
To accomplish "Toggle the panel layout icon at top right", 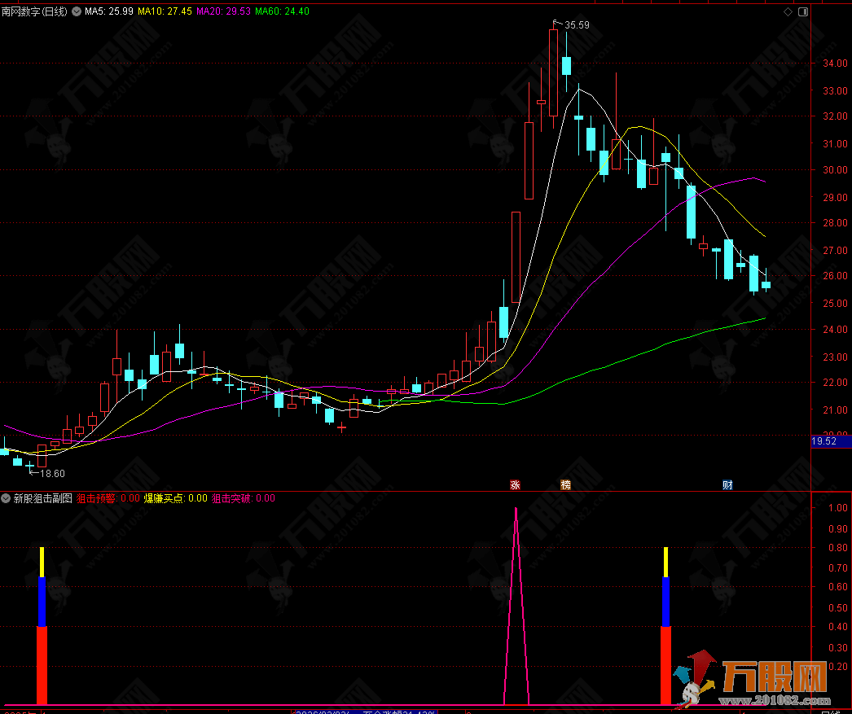I will [x=804, y=12].
